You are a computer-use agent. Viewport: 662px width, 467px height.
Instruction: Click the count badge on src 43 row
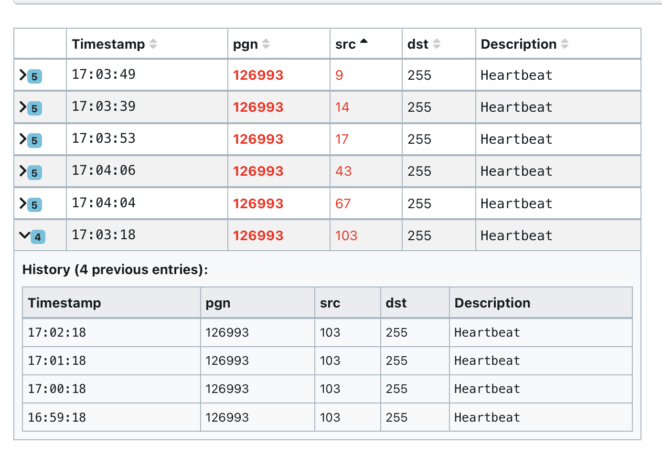coord(34,173)
